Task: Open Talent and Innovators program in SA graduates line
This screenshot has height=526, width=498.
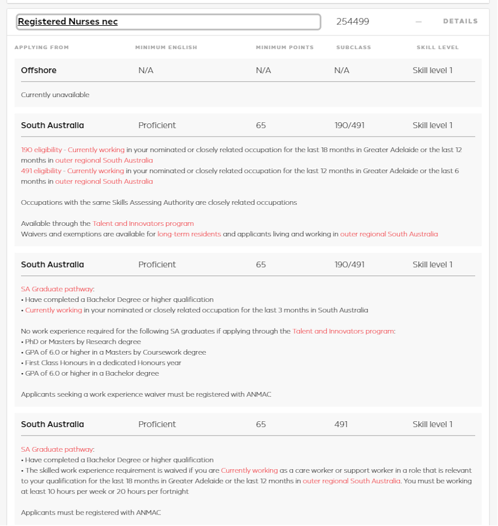Action: (344, 331)
